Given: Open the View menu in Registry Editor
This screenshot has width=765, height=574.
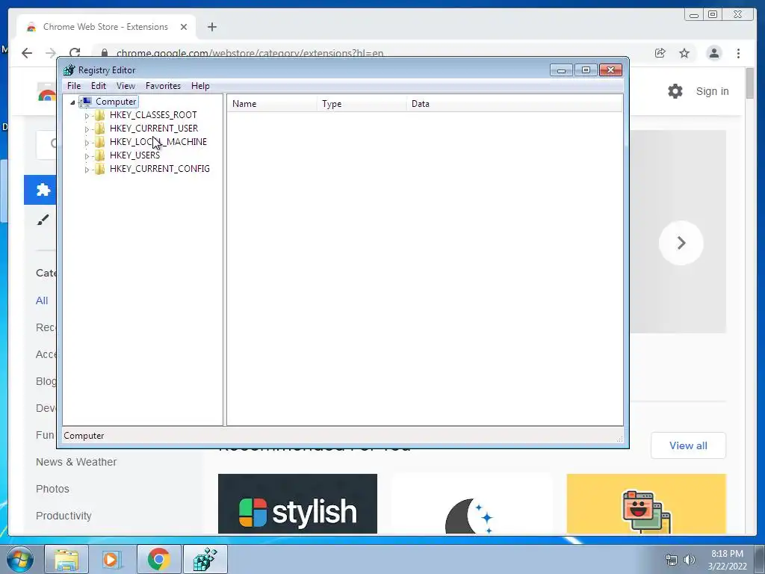Looking at the screenshot, I should (x=126, y=86).
